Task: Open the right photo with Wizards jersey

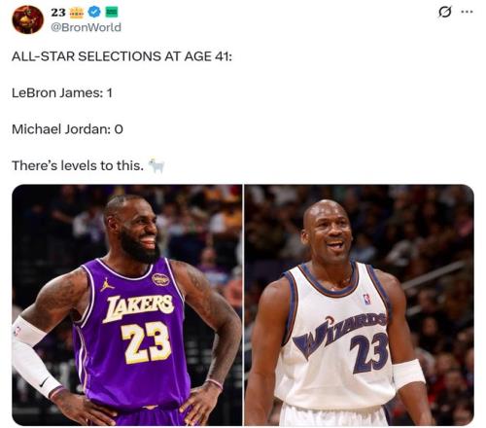Action: pos(359,305)
